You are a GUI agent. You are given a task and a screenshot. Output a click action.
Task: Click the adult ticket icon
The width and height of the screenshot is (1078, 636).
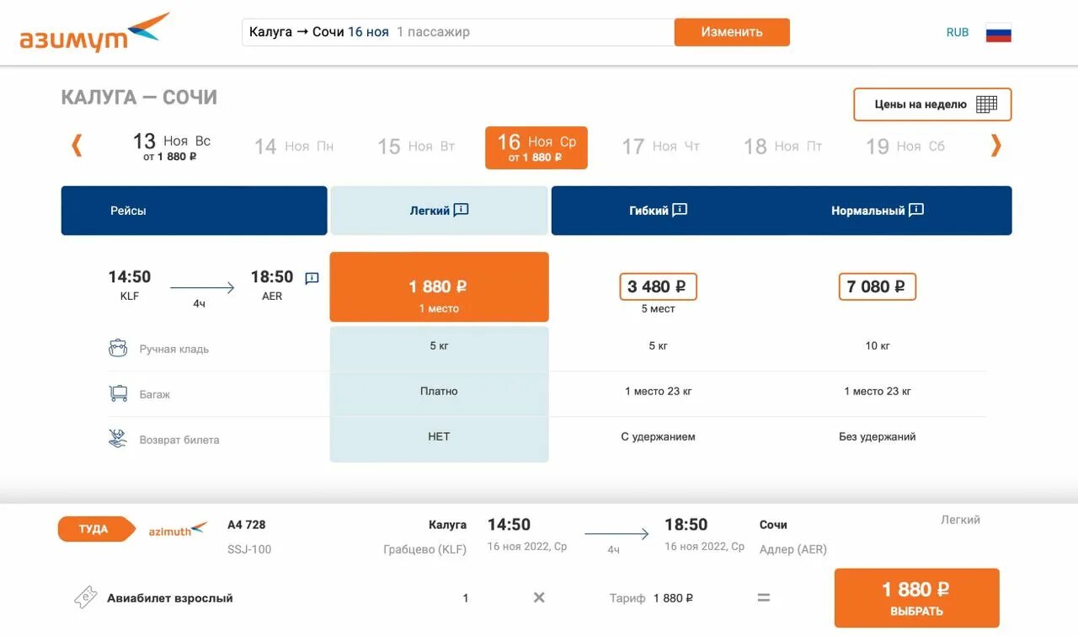coord(85,598)
